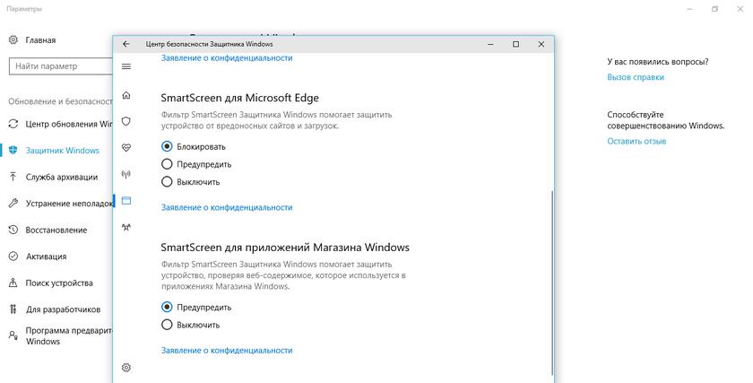The height and width of the screenshot is (383, 753).
Task: Go to Восстановление in the settings menu
Action: point(56,230)
